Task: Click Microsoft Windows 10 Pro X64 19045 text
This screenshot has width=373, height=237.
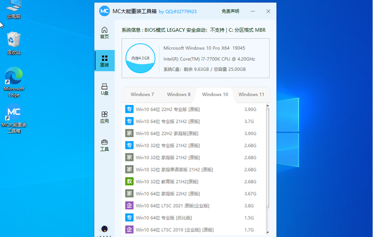Action: 204,48
